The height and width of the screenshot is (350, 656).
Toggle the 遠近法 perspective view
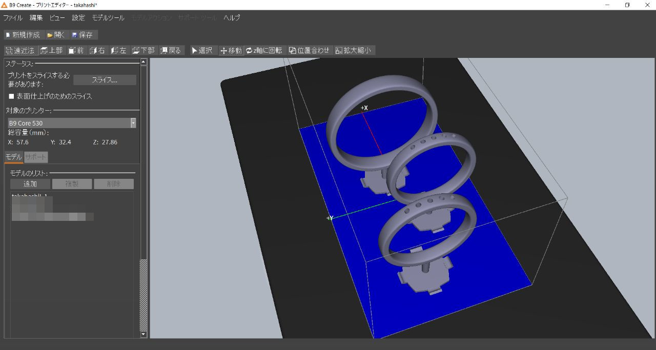point(20,50)
